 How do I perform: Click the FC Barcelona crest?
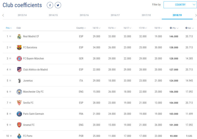click(x=19, y=47)
